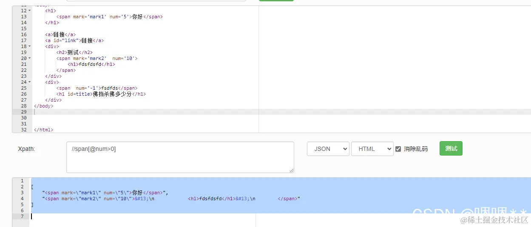Click line number 29 in the gutter
The image size is (531, 227).
coord(23,112)
